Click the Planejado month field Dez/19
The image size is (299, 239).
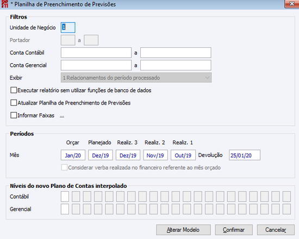click(101, 155)
